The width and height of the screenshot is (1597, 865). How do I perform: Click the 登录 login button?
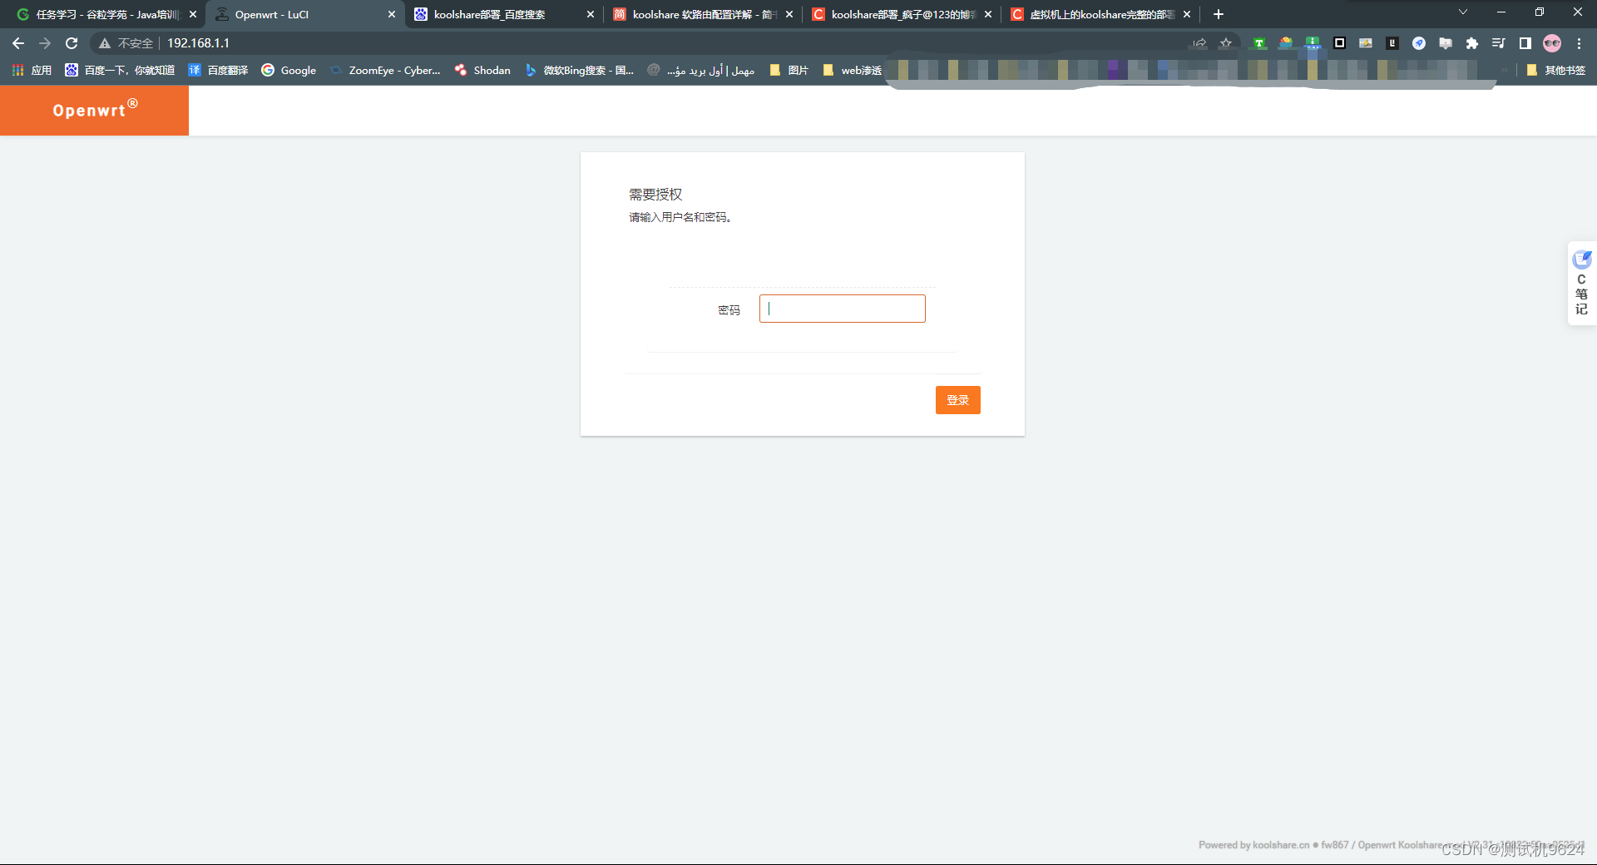957,400
